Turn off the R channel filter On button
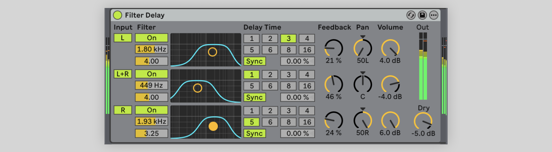Image resolution: width=552 pixels, height=152 pixels. [x=151, y=110]
